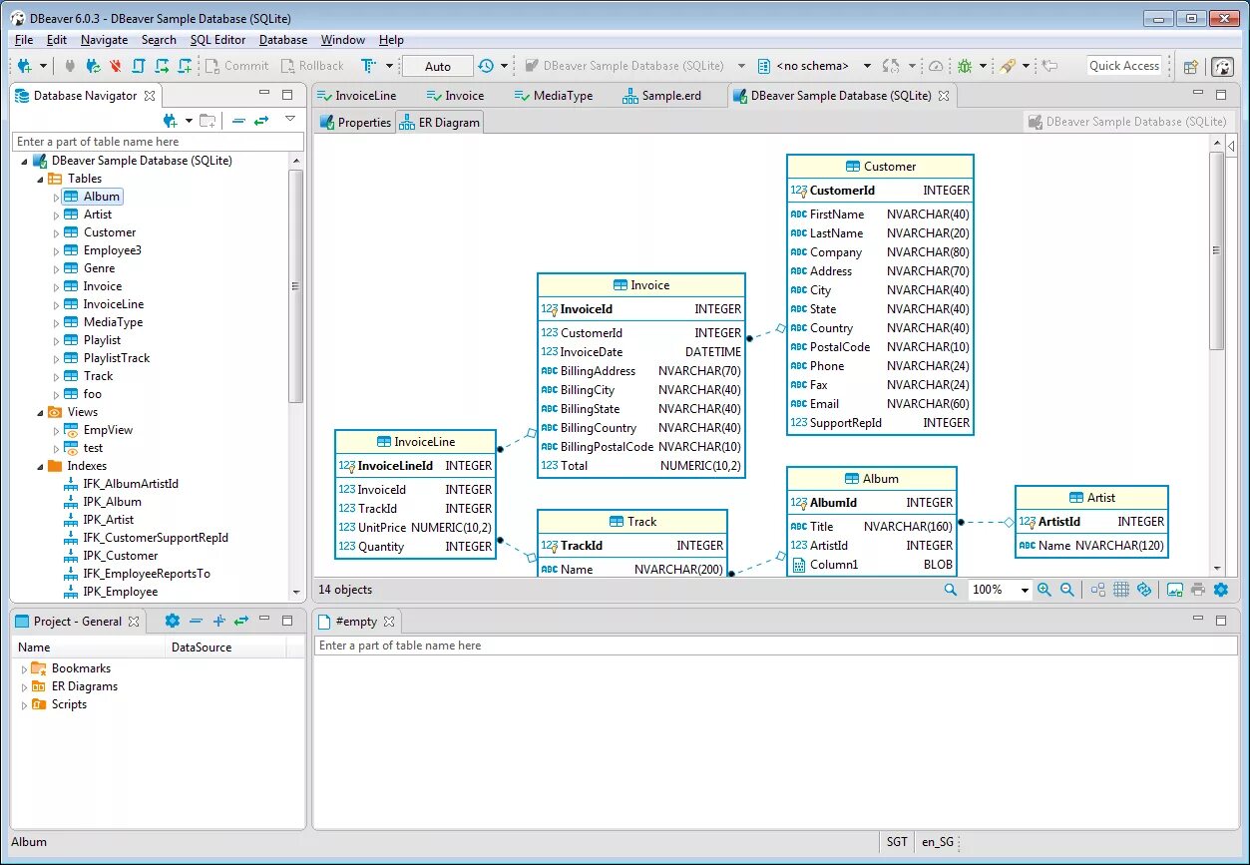Click the DBeaver perspective beaver icon
The image size is (1250, 865).
pyautogui.click(x=1222, y=67)
